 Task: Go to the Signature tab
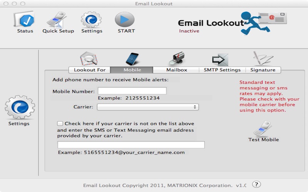[x=263, y=70]
